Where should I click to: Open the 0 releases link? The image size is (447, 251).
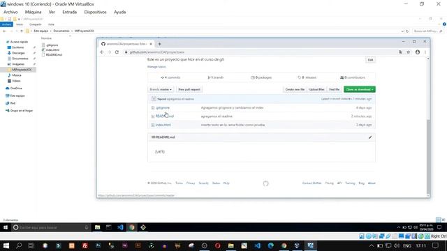(x=307, y=77)
